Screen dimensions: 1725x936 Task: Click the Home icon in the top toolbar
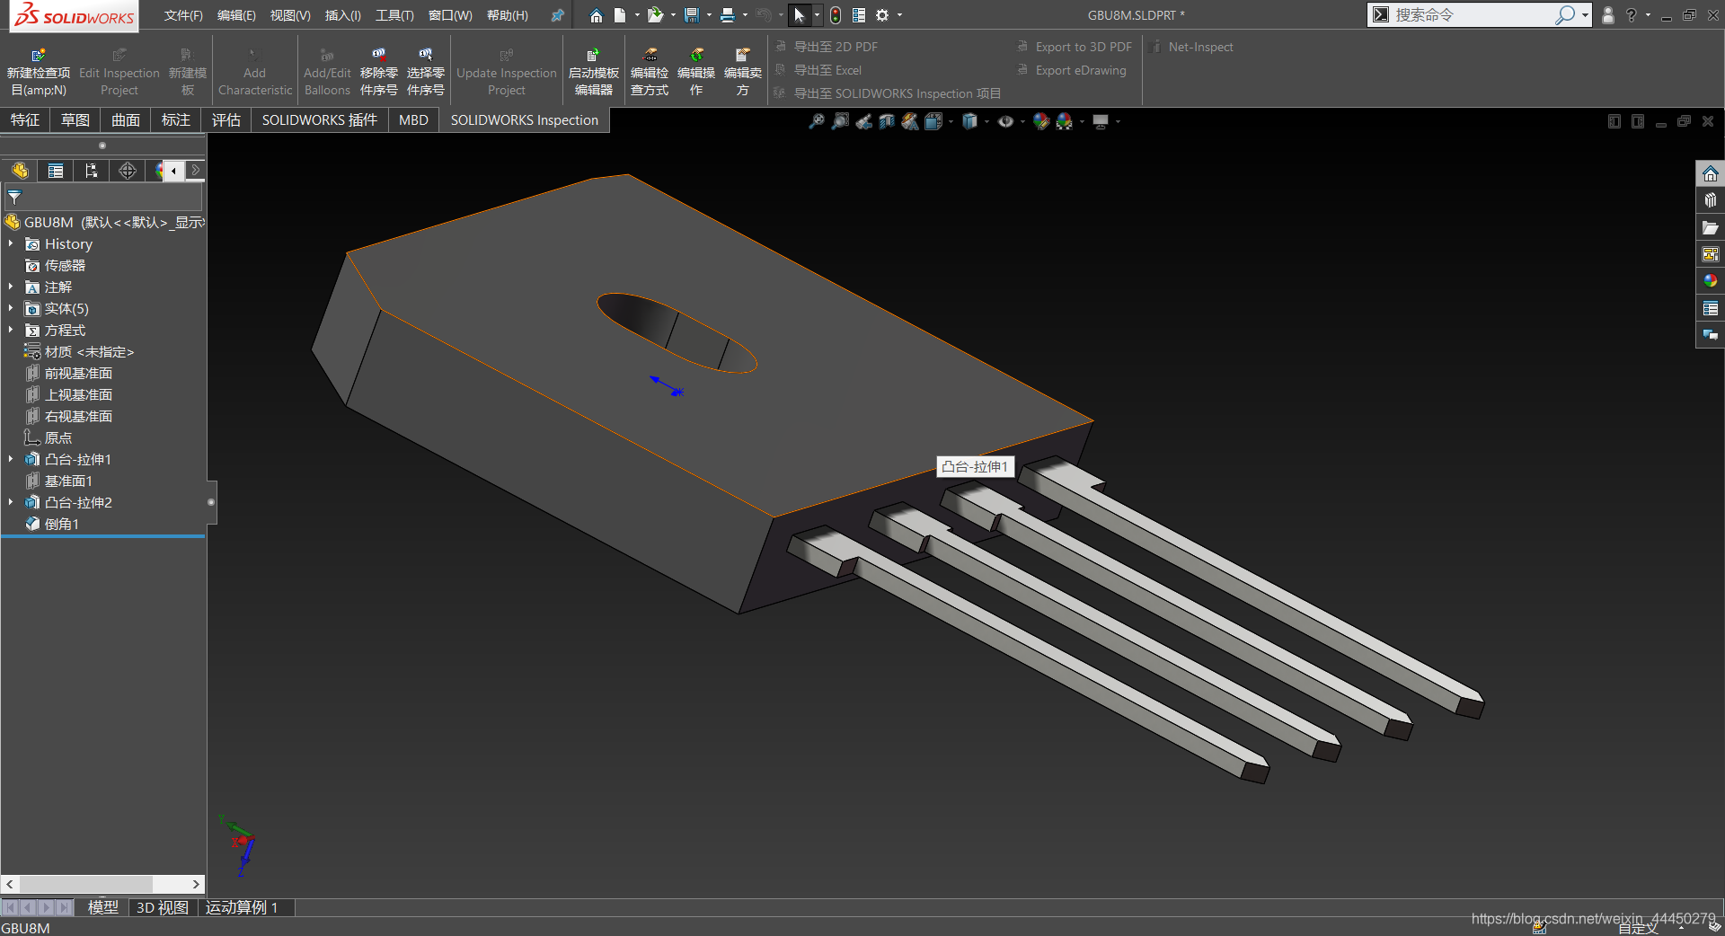(x=596, y=15)
